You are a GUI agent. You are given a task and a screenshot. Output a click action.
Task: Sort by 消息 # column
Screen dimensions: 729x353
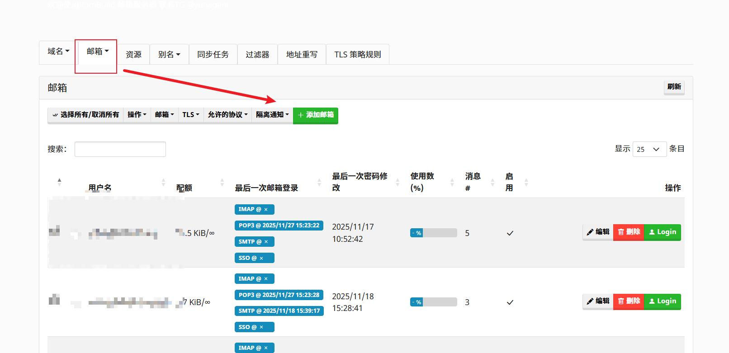[473, 182]
